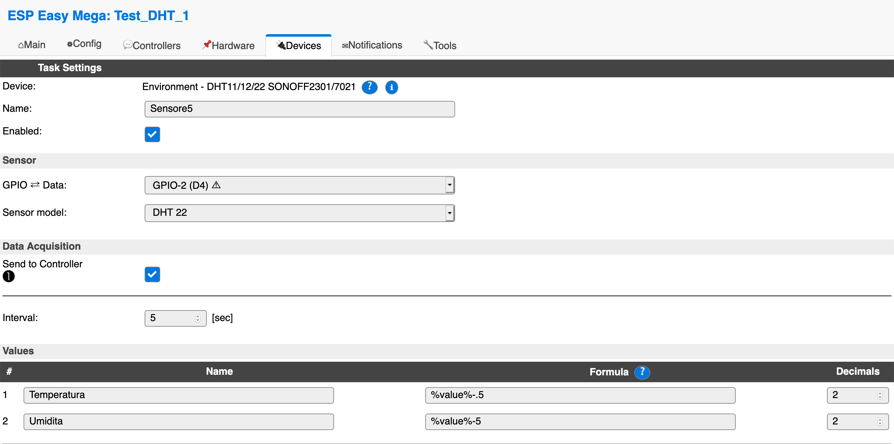
Task: Click the controller number 1 black circle icon
Action: click(x=9, y=276)
